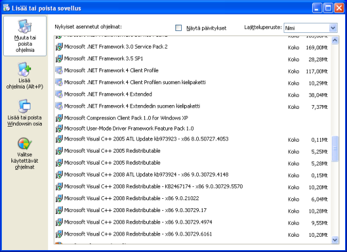This screenshot has width=347, height=252.
Task: Click the 10,29Mt size value
Action: [318, 84]
